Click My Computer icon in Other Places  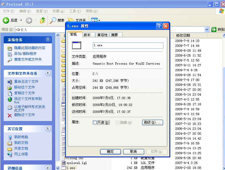(10, 137)
